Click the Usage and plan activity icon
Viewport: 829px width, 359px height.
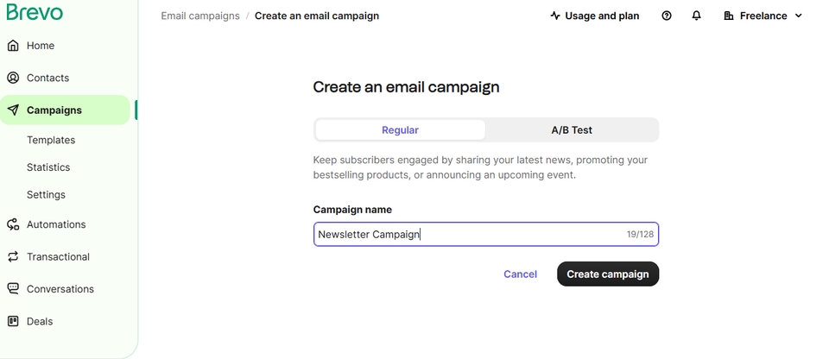555,16
